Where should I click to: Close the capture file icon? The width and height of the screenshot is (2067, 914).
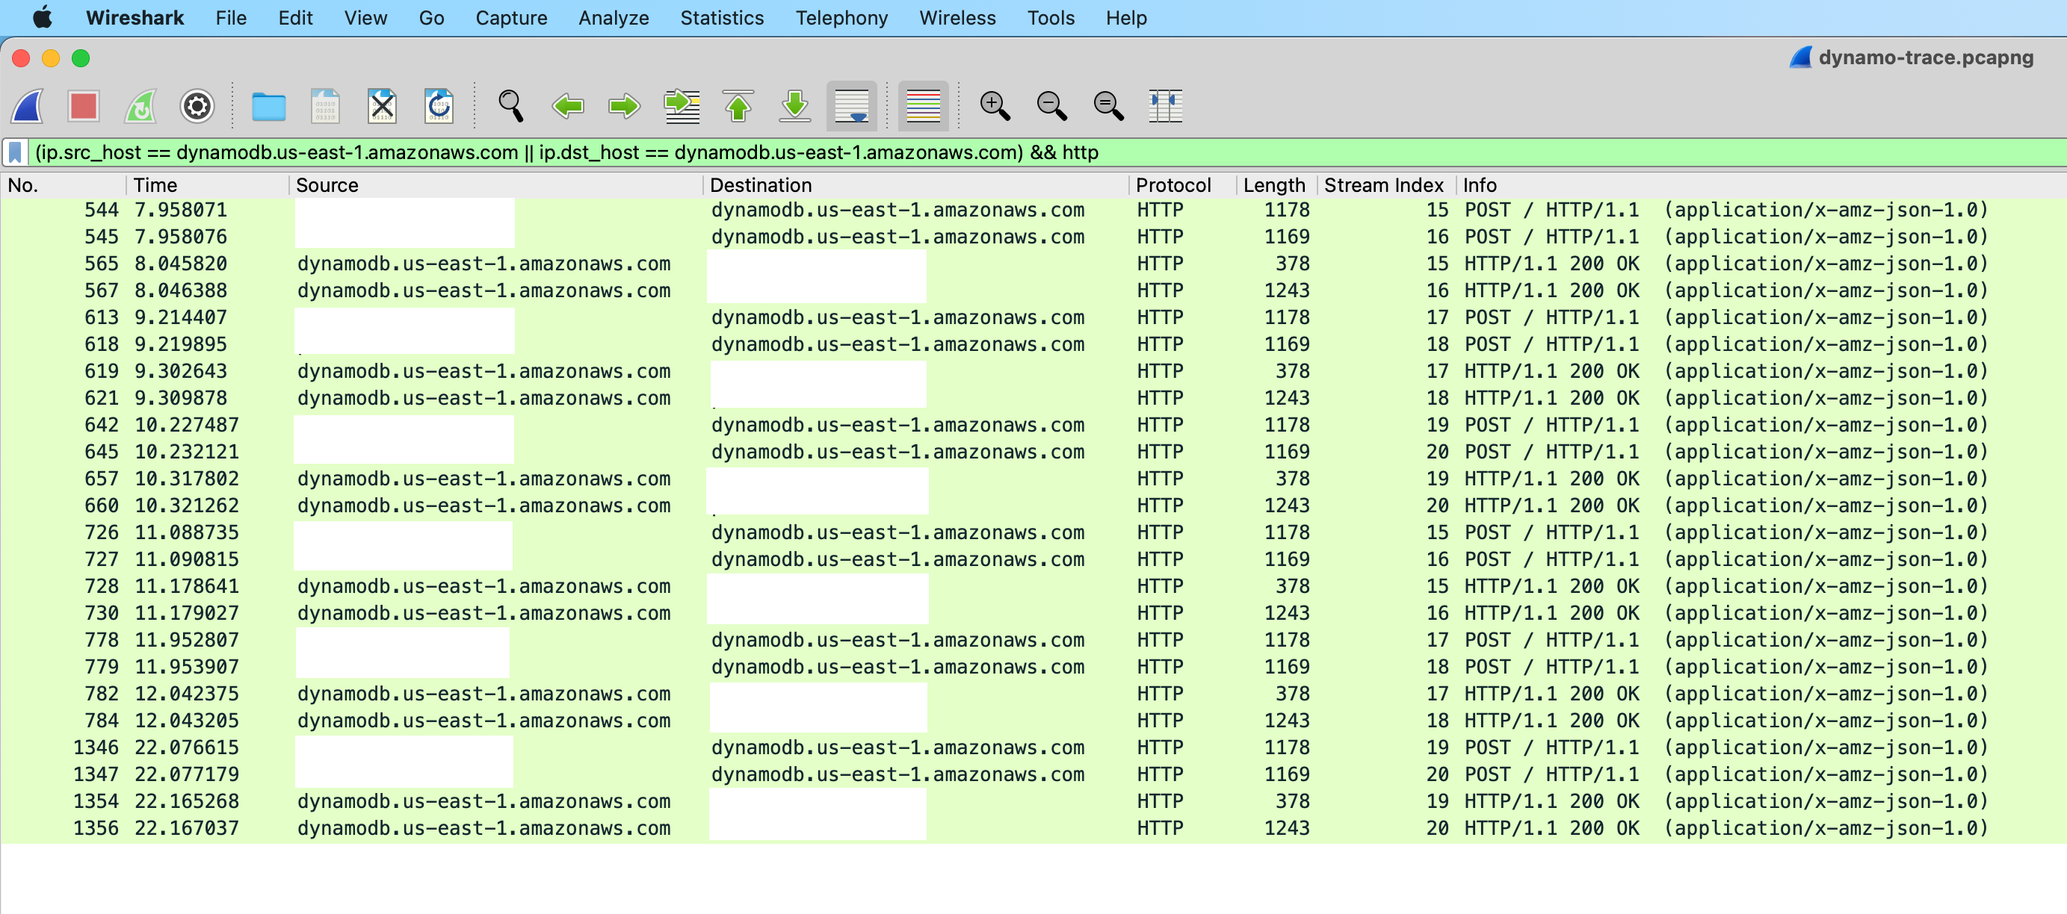click(x=382, y=106)
